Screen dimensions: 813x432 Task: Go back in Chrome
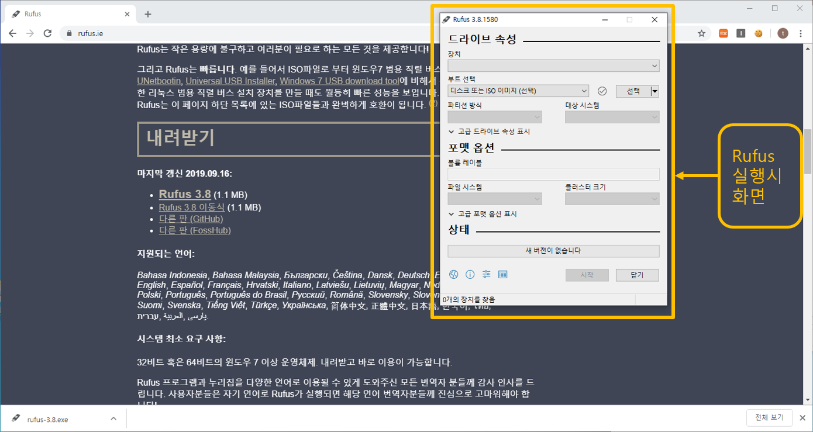pyautogui.click(x=12, y=33)
